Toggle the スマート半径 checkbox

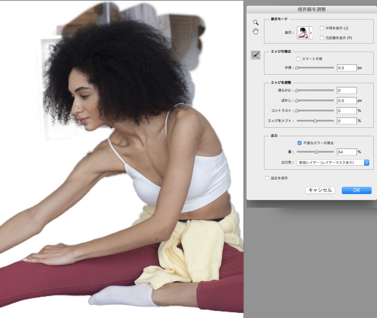point(298,59)
